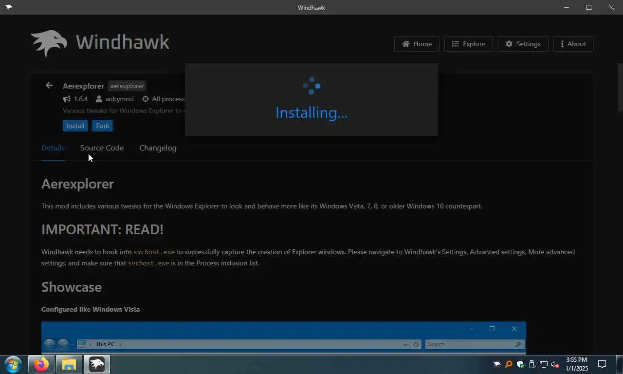Click the 'IMPORTANT: READ!' heading
The width and height of the screenshot is (623, 374).
tap(102, 229)
